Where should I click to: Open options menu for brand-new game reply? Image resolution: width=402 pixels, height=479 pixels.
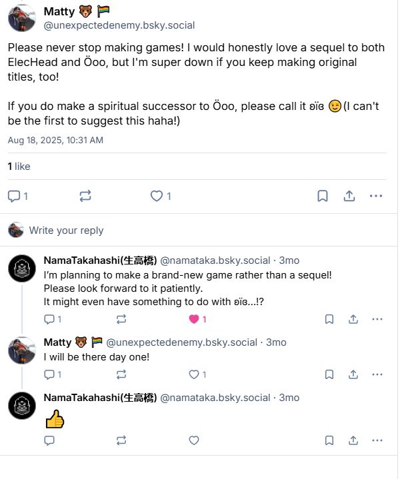(x=377, y=319)
